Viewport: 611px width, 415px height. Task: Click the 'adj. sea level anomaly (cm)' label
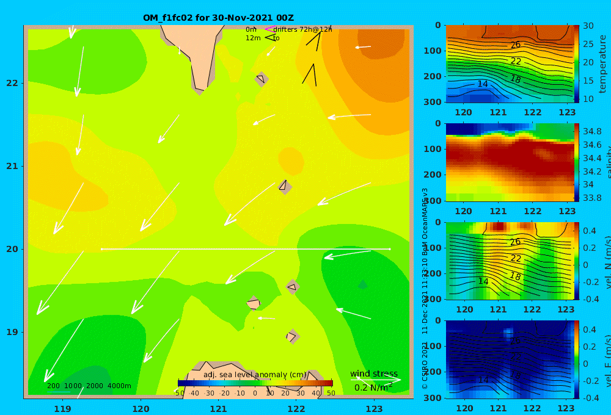[255, 375]
